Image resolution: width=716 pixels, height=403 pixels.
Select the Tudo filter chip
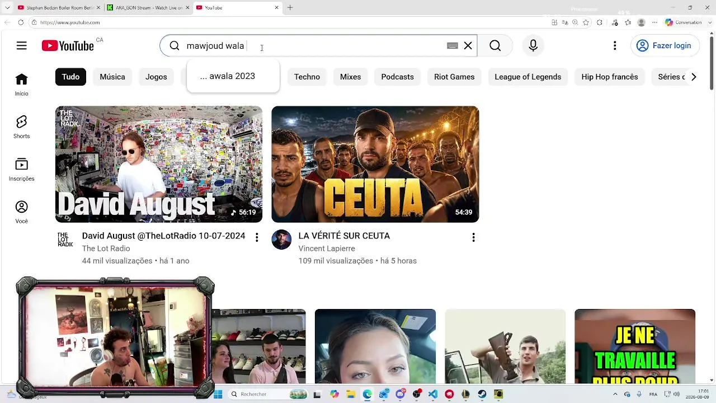point(70,77)
